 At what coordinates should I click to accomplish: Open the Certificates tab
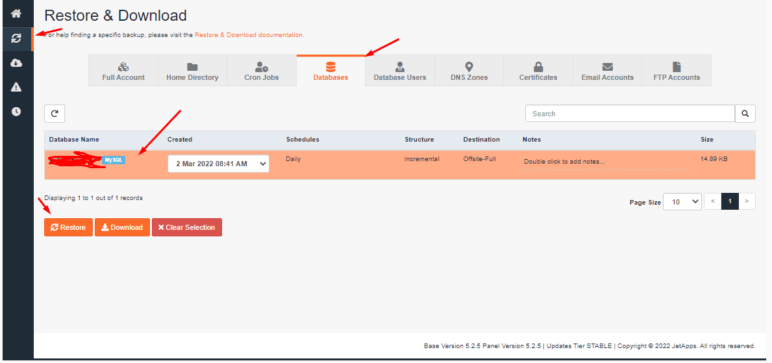click(538, 71)
